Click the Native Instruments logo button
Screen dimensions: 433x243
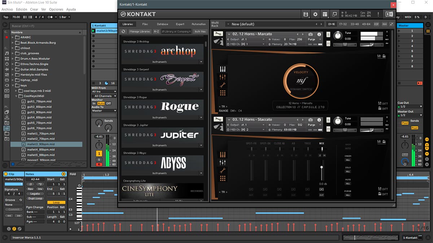[389, 14]
